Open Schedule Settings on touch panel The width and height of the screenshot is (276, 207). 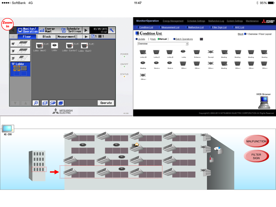coord(71,30)
